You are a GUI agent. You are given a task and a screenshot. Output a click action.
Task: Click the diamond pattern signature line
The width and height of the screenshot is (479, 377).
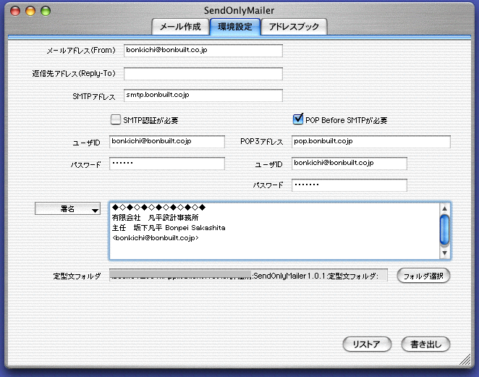[x=159, y=208]
